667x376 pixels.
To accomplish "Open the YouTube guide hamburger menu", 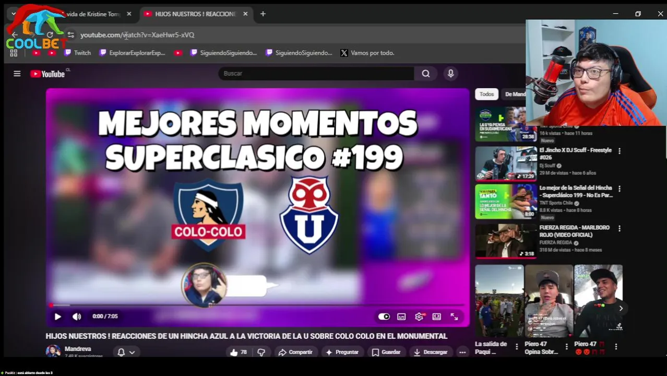I will point(17,74).
